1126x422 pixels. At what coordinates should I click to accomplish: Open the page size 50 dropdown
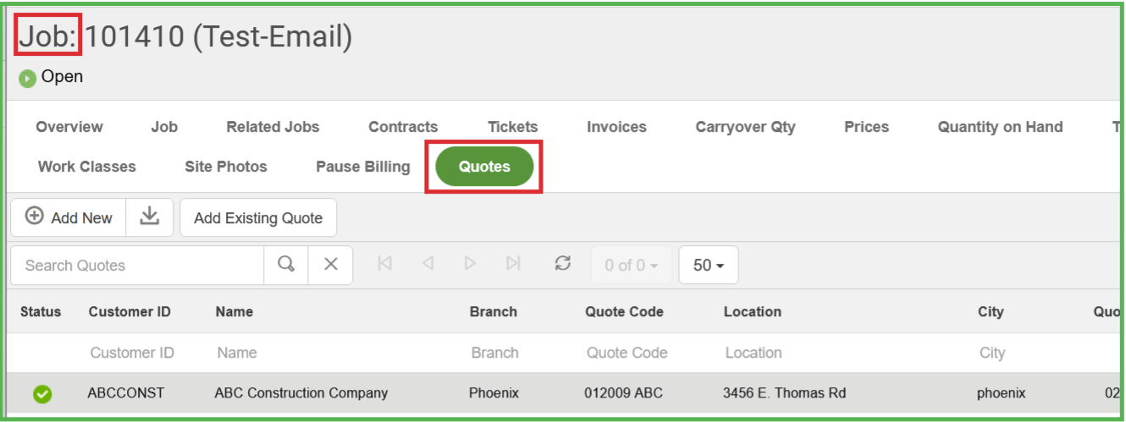click(709, 266)
